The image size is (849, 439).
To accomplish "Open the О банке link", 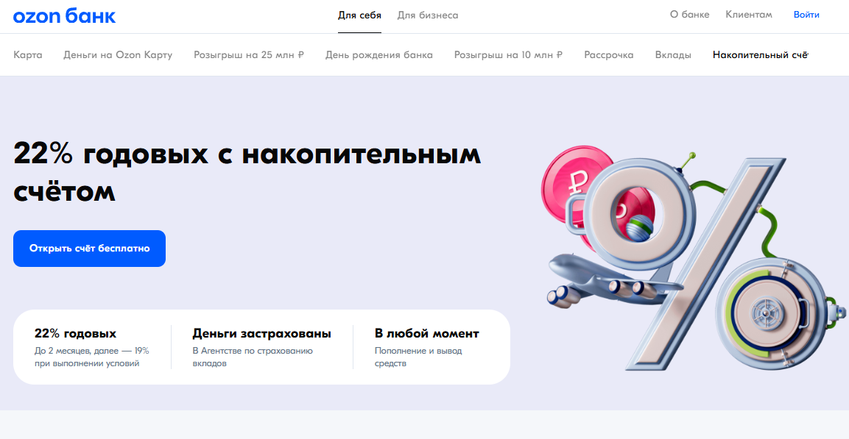I will tap(689, 15).
